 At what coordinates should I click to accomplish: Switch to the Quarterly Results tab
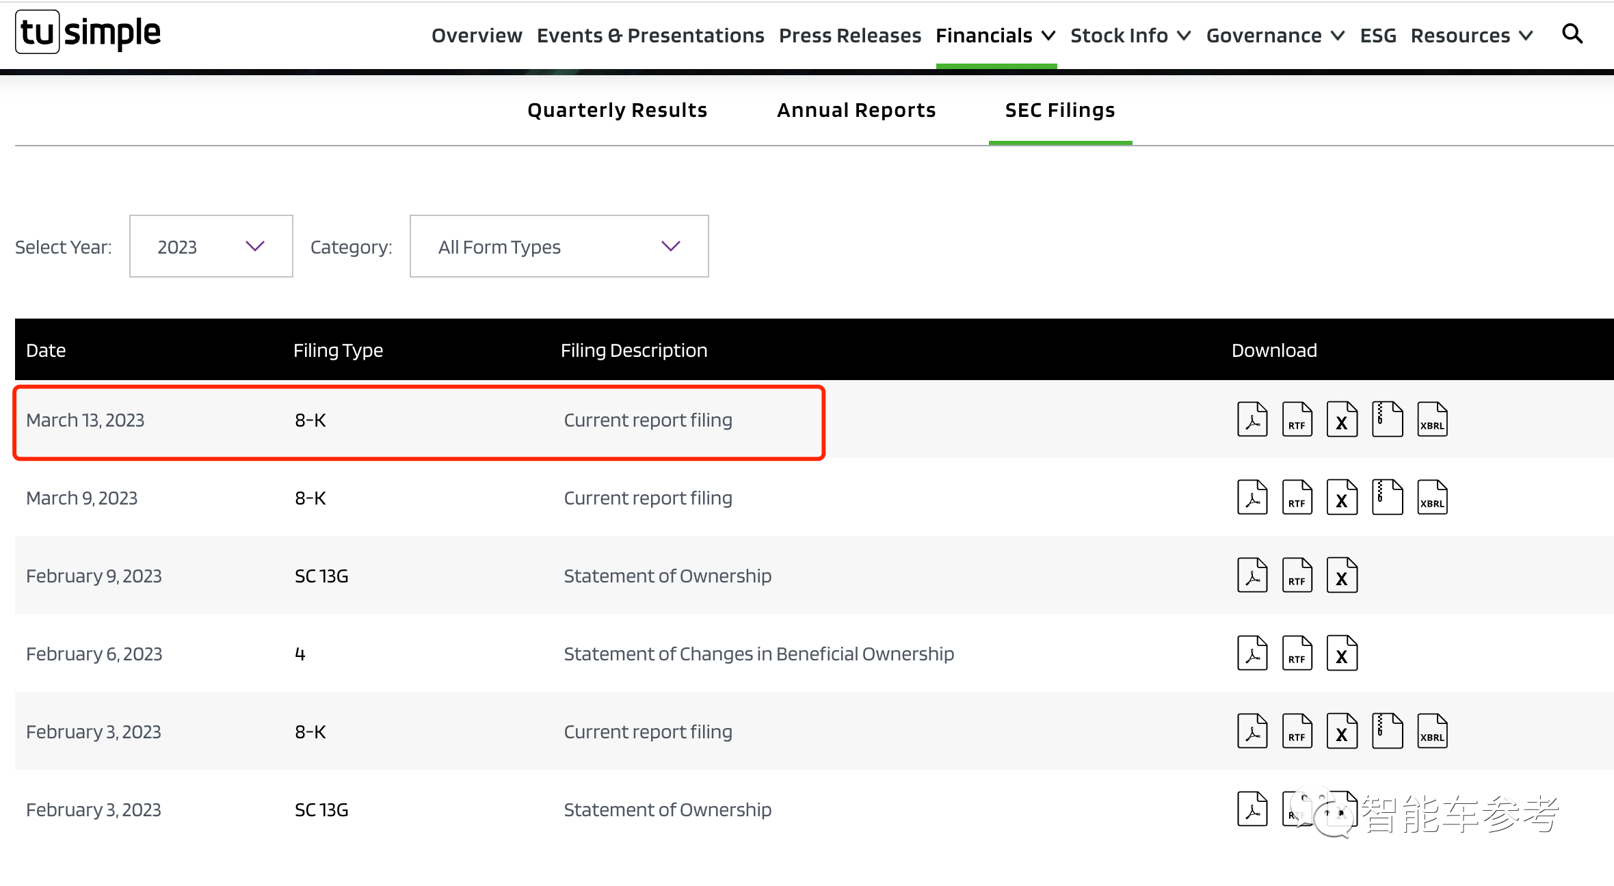tap(618, 109)
